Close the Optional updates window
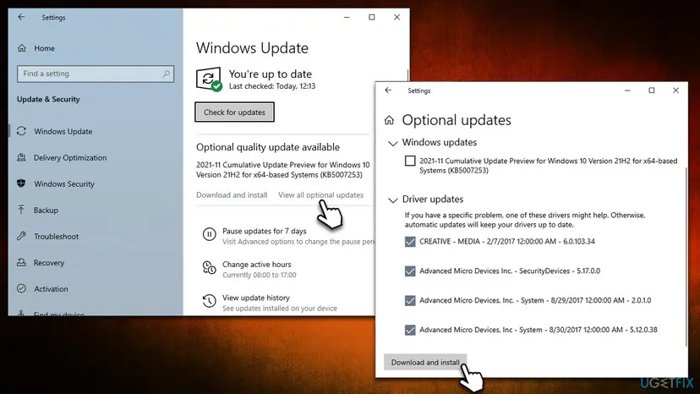The width and height of the screenshot is (700, 394). 675,90
